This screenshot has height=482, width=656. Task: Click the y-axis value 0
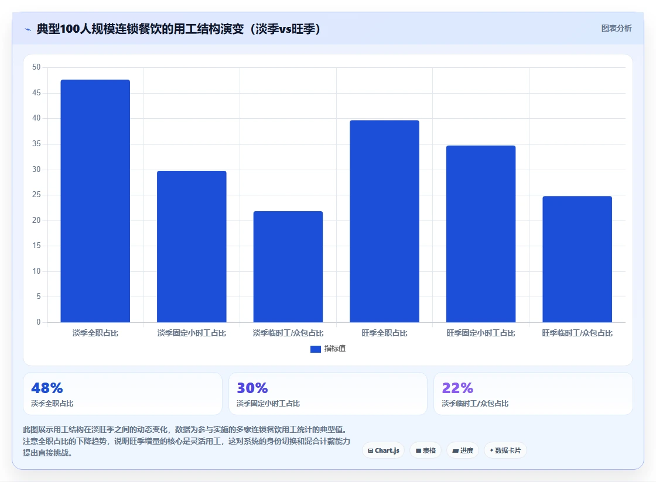pos(39,322)
